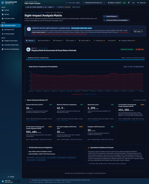Click the breadcrumb framework link above title
This screenshot has height=184, width=149.
(x=34, y=13)
